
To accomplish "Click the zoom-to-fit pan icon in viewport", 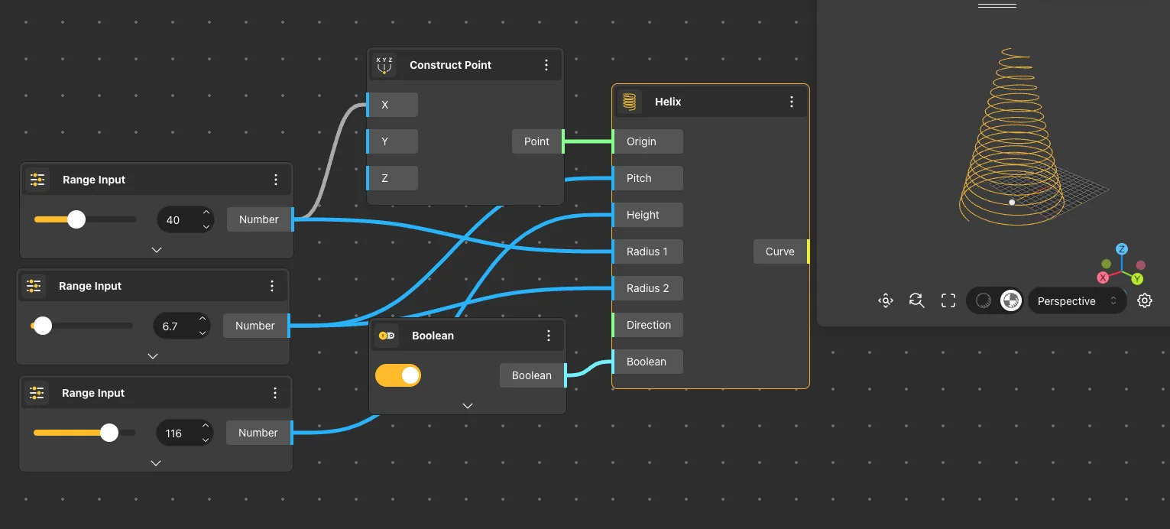I will pos(886,301).
